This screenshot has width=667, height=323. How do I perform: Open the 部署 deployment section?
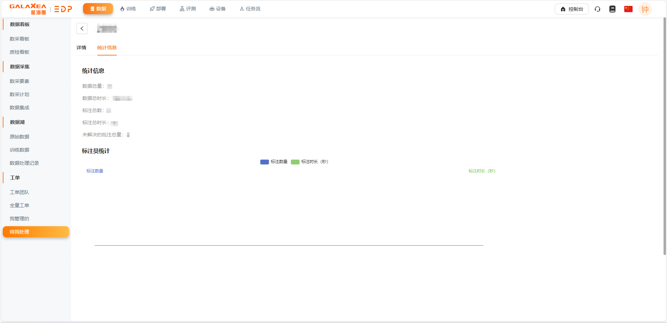[x=158, y=9]
